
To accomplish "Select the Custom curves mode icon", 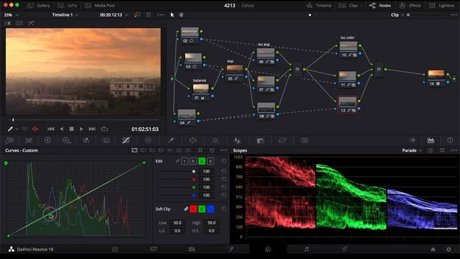I will [134, 150].
